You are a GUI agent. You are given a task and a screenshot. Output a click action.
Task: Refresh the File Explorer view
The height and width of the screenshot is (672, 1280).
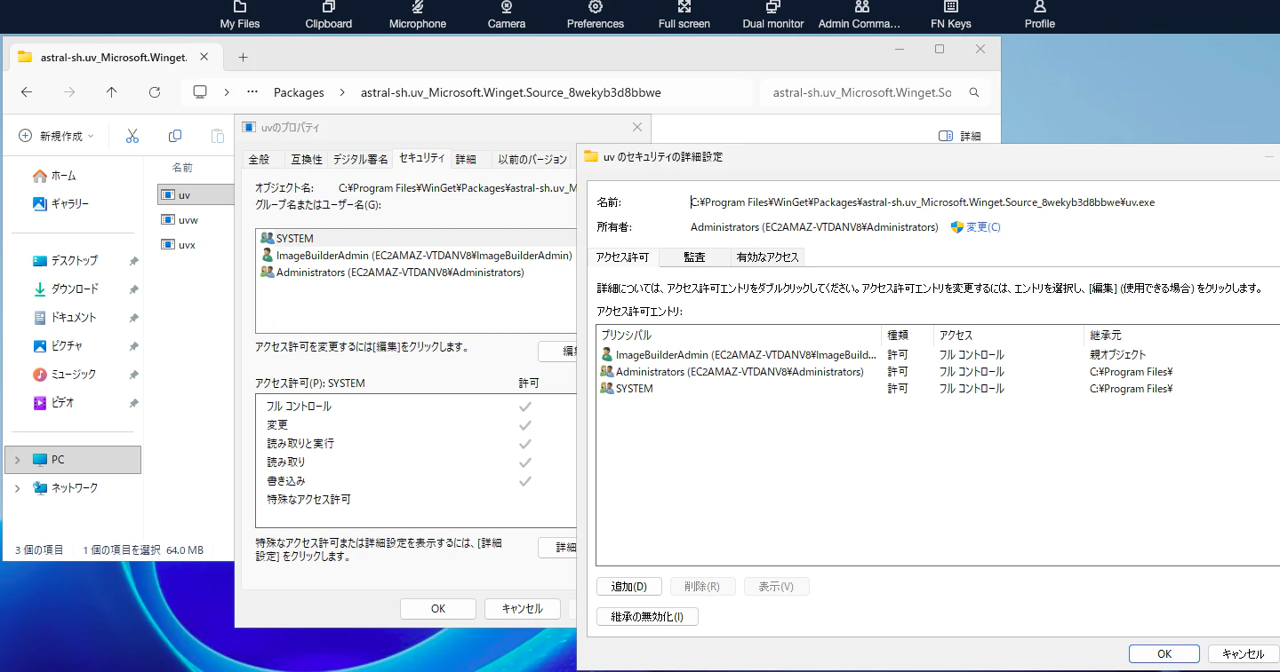pyautogui.click(x=155, y=92)
